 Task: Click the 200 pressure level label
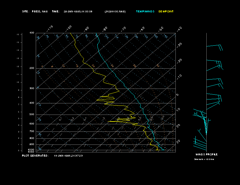coord(32,68)
